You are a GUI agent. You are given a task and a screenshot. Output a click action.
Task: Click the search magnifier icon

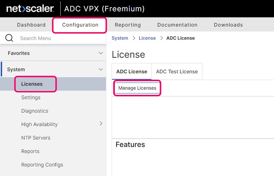point(9,38)
